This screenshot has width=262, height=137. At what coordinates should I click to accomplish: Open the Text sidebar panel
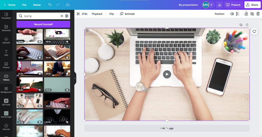(6, 53)
